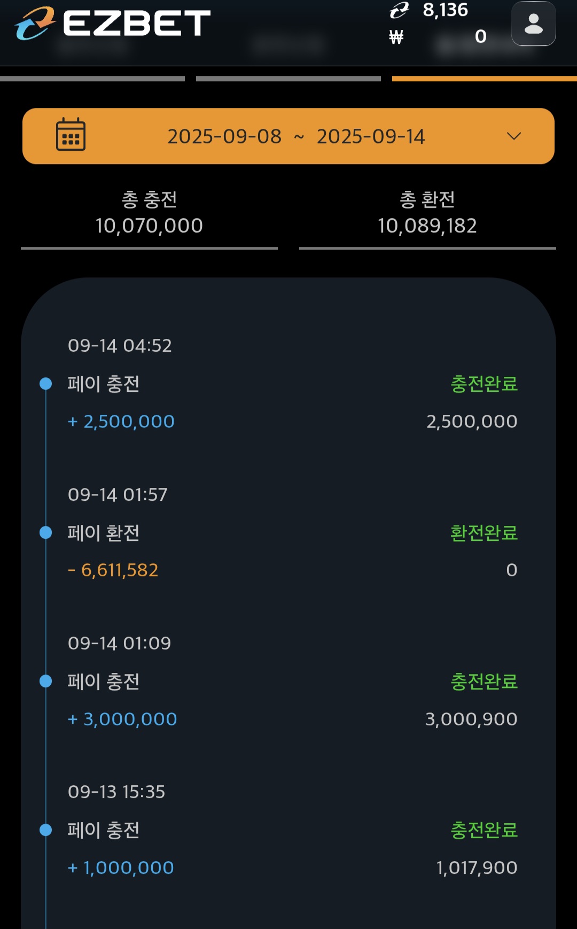Open the 2025-09-08 start date selector
Image resolution: width=577 pixels, height=929 pixels.
(x=224, y=136)
